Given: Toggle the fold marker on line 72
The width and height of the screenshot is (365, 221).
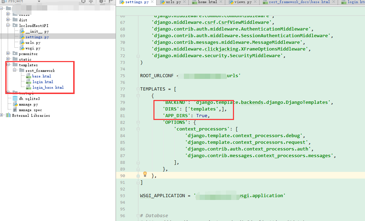Looking at the screenshot, I should [x=138, y=56].
